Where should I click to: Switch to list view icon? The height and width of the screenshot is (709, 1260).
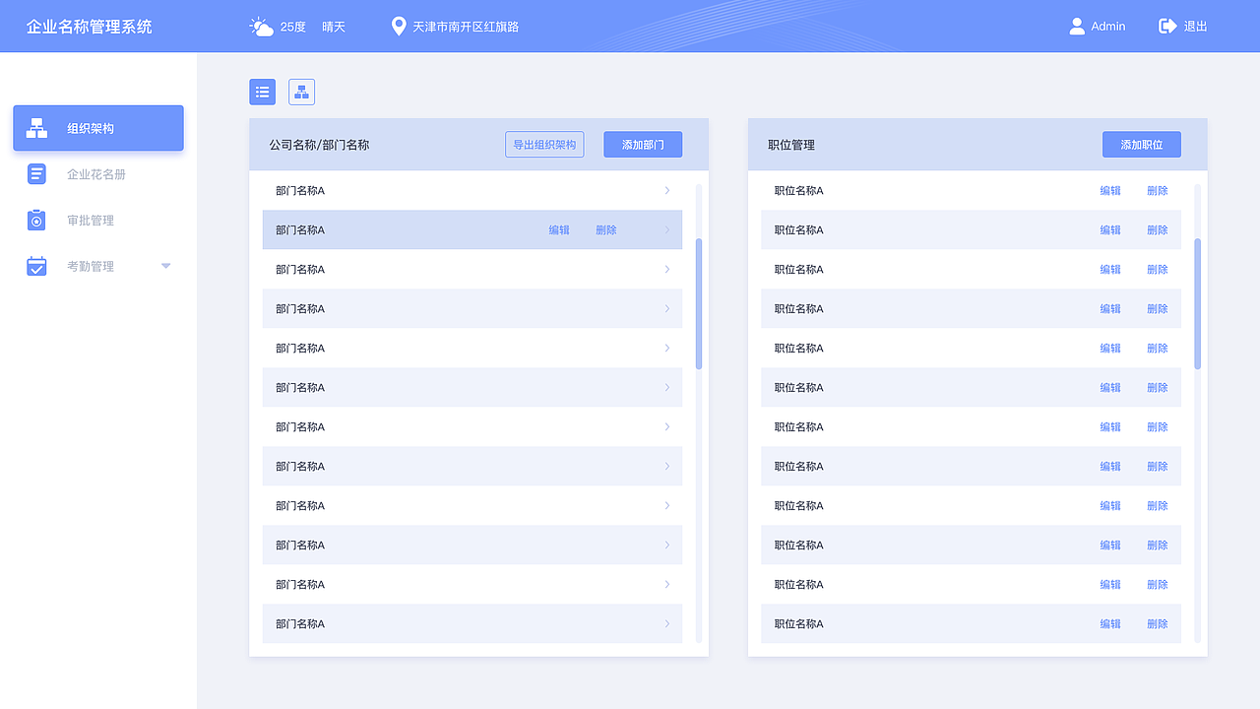[x=262, y=92]
